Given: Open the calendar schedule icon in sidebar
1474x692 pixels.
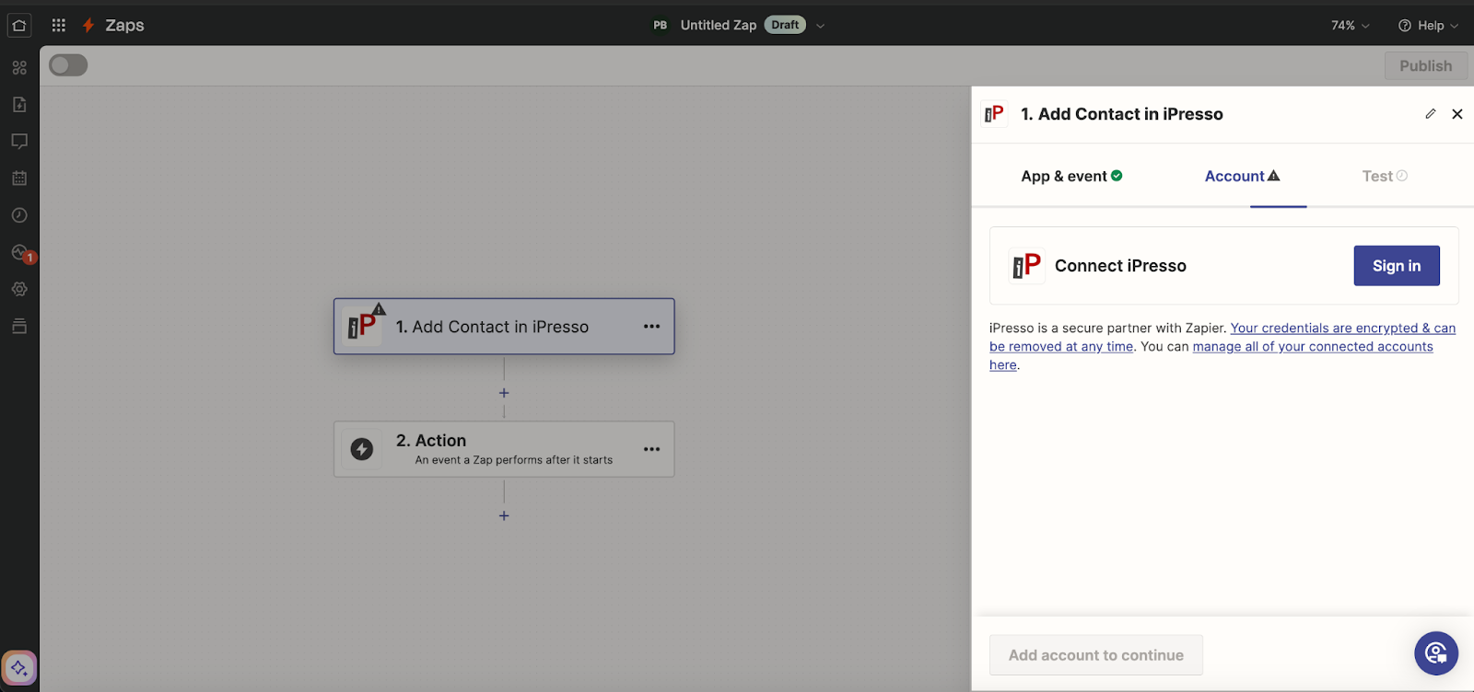Looking at the screenshot, I should (19, 179).
